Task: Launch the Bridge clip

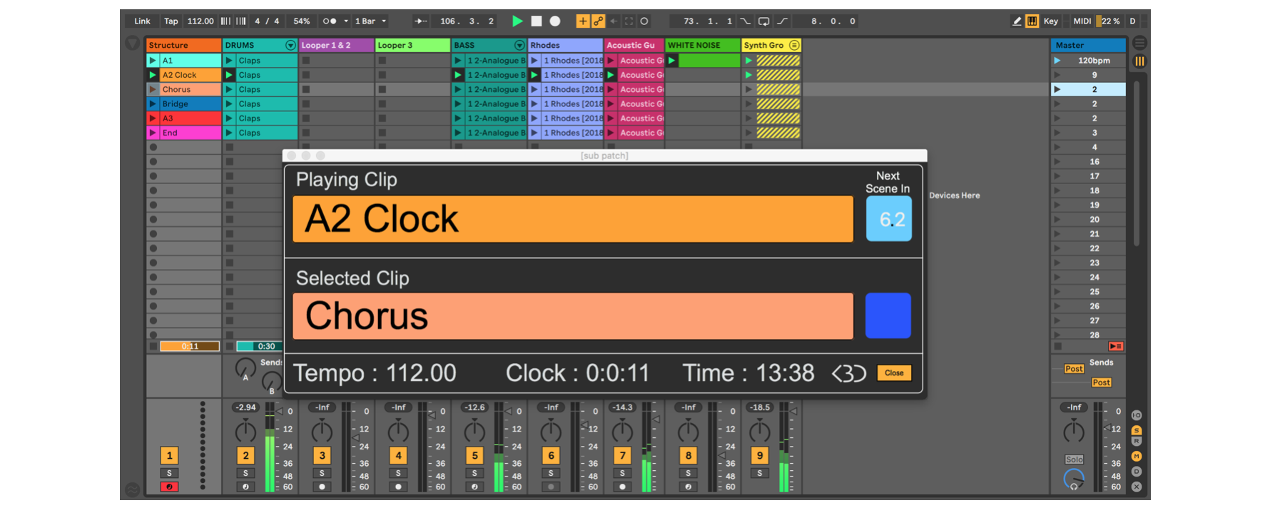Action: (x=153, y=104)
